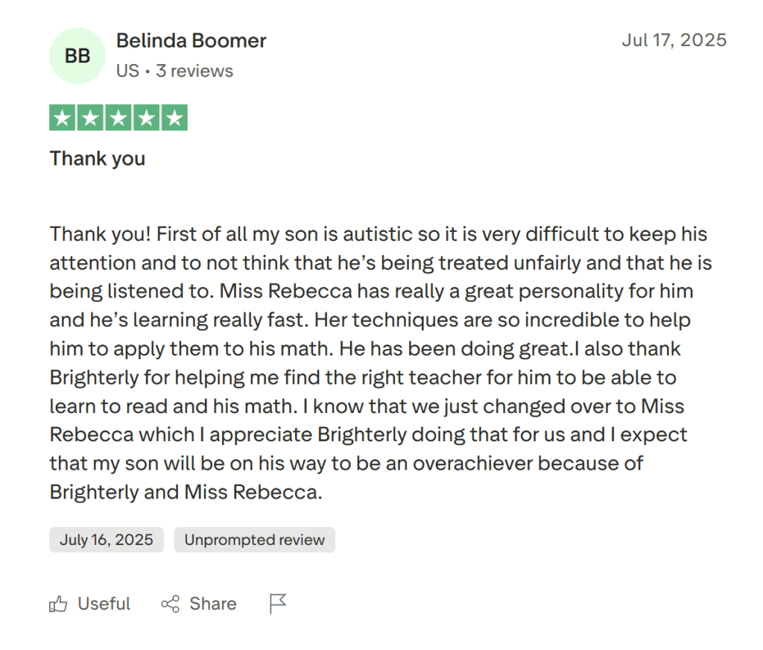Image resolution: width=763 pixels, height=650 pixels.
Task: View the reviewer's 3 reviews
Action: tap(194, 71)
